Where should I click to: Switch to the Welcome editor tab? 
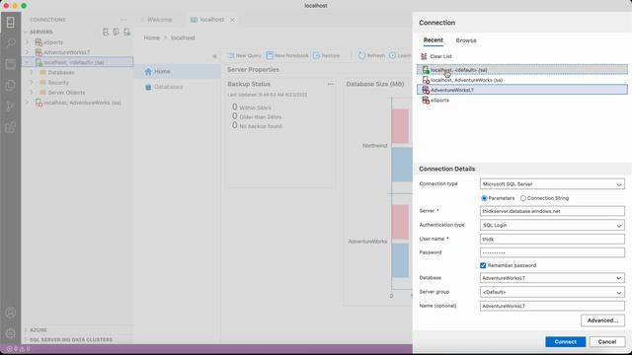tap(160, 20)
